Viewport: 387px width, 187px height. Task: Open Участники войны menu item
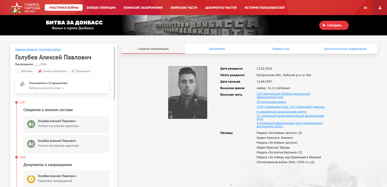point(64,8)
